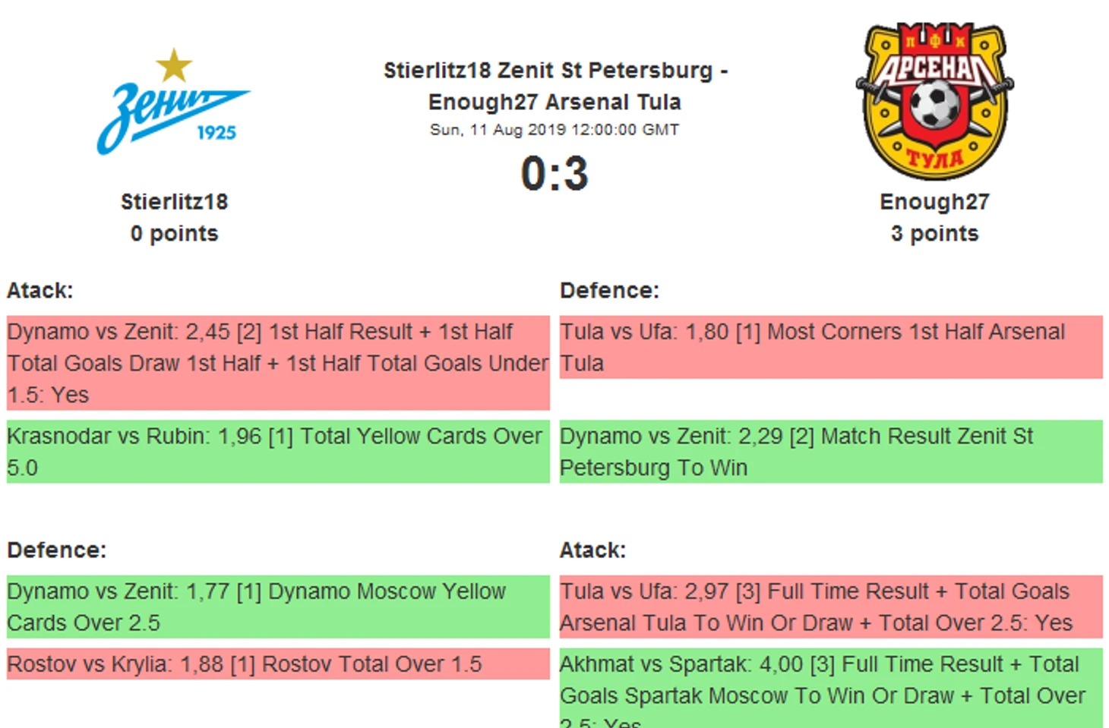
Task: Click the right-column top Defence: heading
Action: pyautogui.click(x=609, y=291)
